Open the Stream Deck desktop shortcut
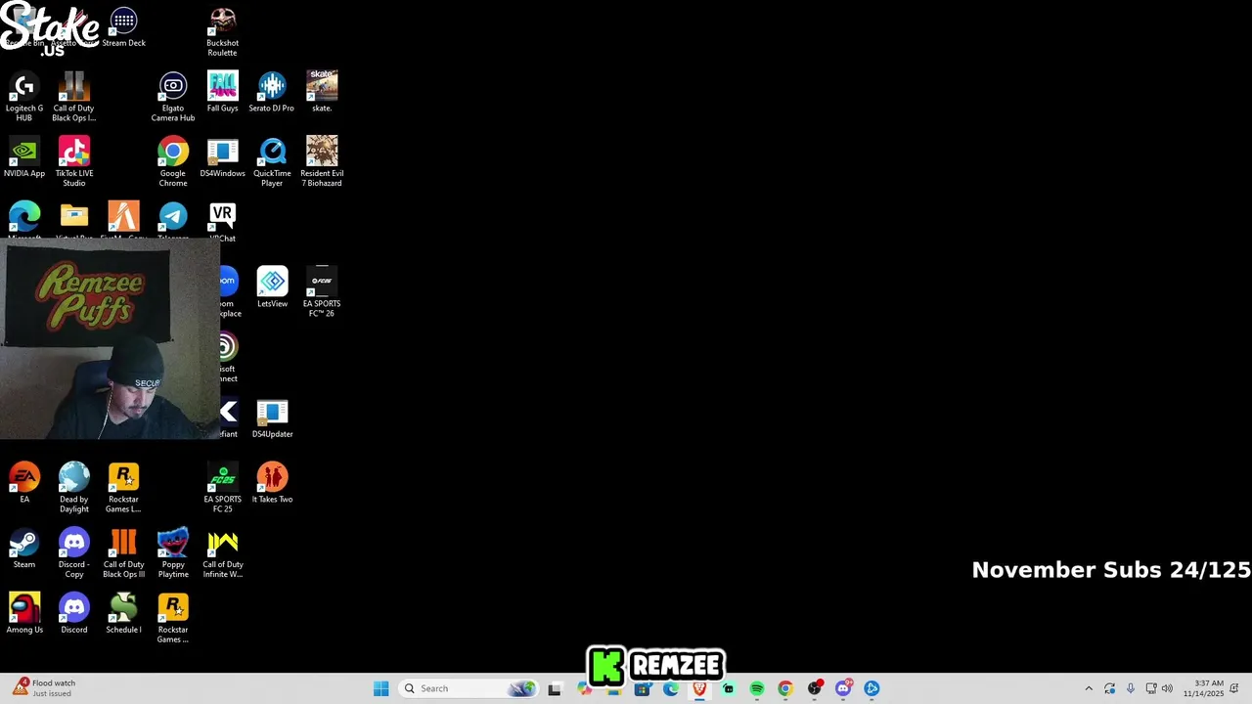 tap(123, 27)
